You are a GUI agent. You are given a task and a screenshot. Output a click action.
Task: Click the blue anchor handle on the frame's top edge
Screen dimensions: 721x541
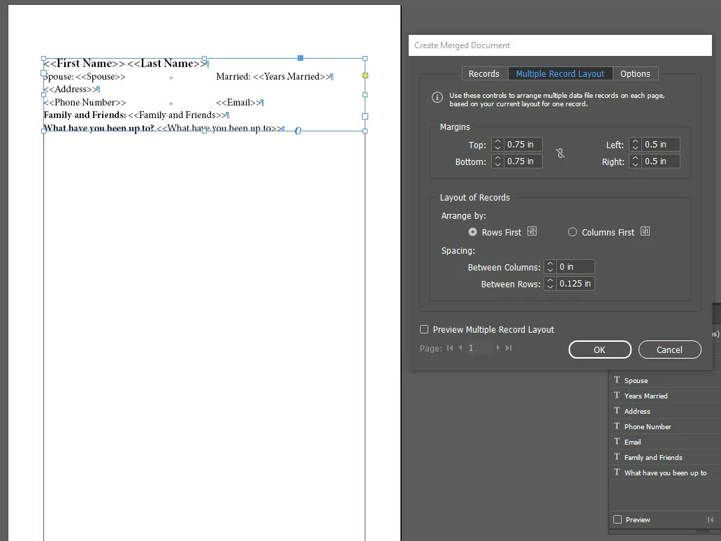(x=300, y=58)
